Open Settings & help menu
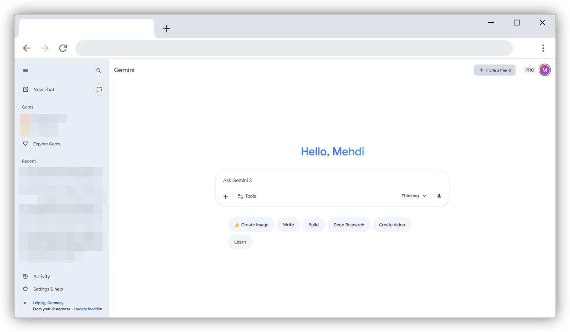Viewport: 570px width, 332px height. click(x=48, y=289)
